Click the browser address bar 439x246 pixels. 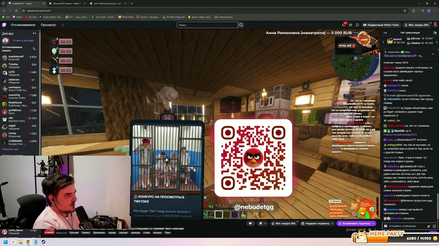click(213, 11)
